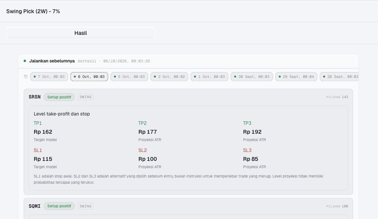The height and width of the screenshot is (219, 378).
Task: Click PILIHAN 143 label
Action: point(337,97)
